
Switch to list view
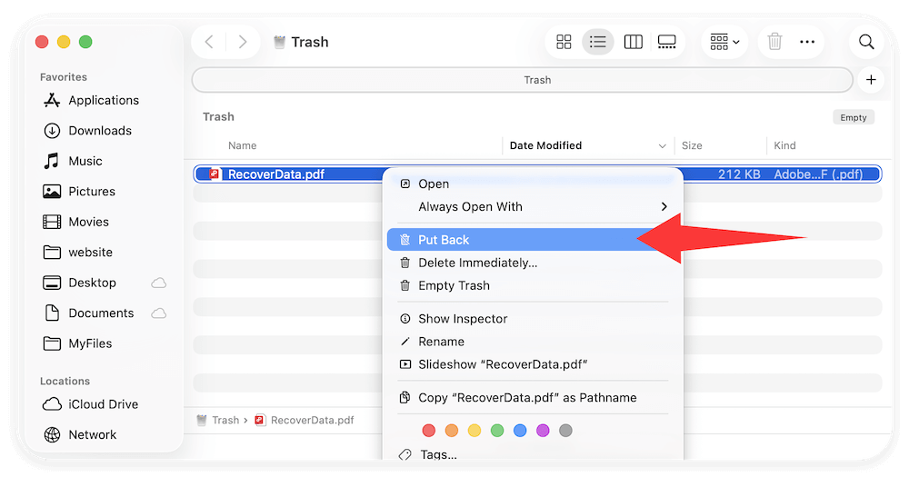(598, 42)
